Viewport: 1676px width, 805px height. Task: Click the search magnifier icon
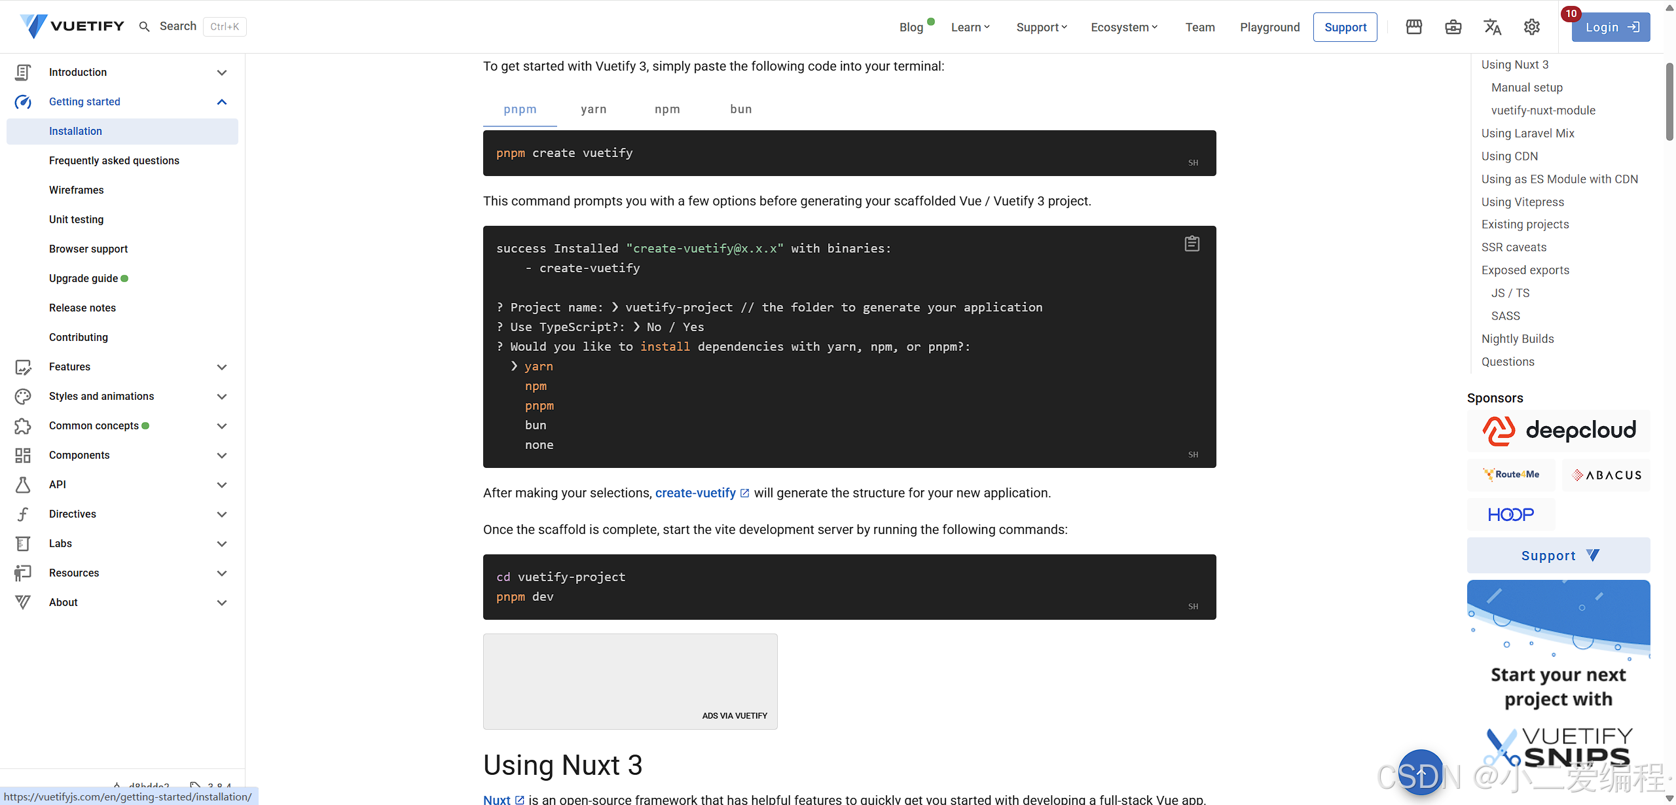coord(145,26)
